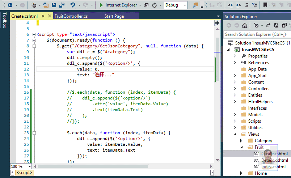
Task: Click the editor vertical scrollbar down arrow
Action: point(217,160)
